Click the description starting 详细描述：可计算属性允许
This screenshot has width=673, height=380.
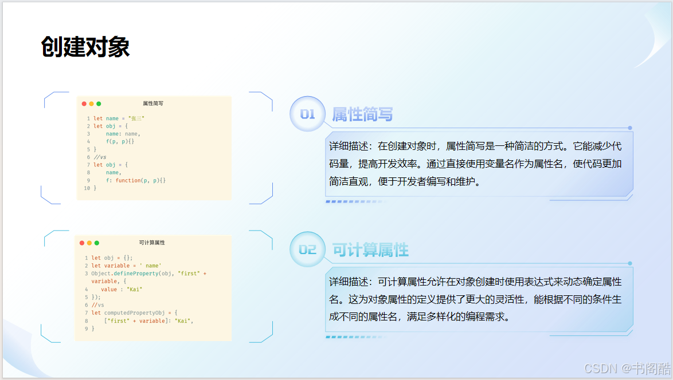pyautogui.click(x=476, y=299)
